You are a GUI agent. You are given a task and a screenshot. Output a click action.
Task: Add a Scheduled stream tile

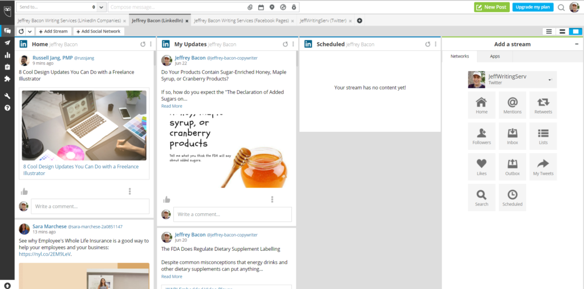click(x=513, y=197)
